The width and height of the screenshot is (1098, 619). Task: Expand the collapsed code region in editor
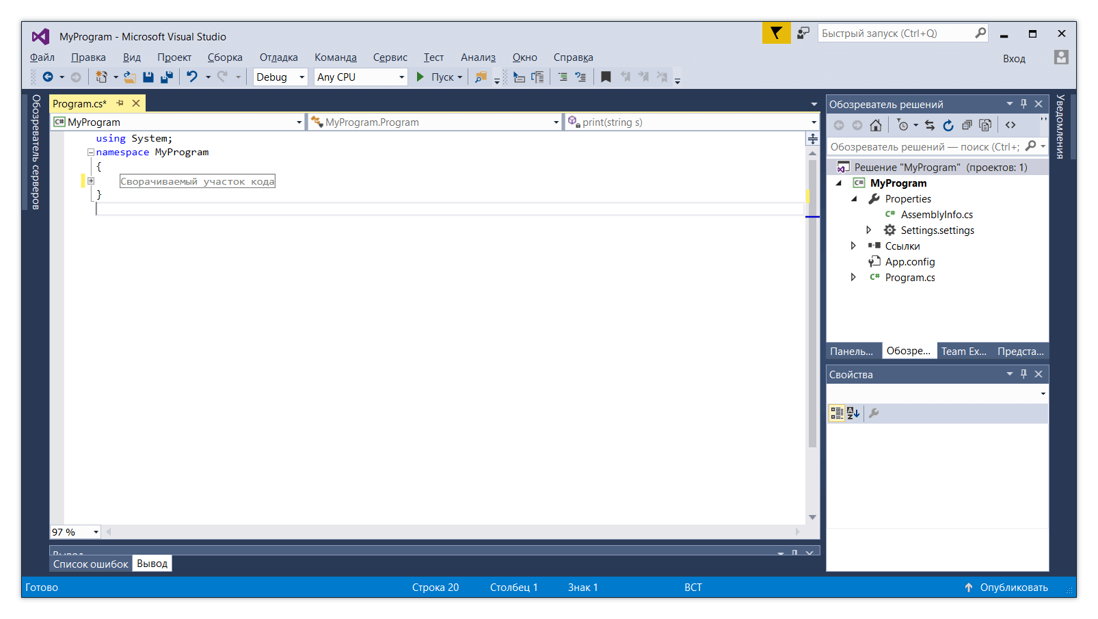91,181
